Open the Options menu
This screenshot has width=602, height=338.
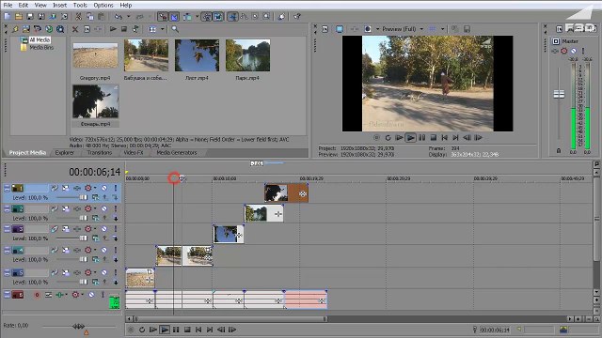click(103, 5)
